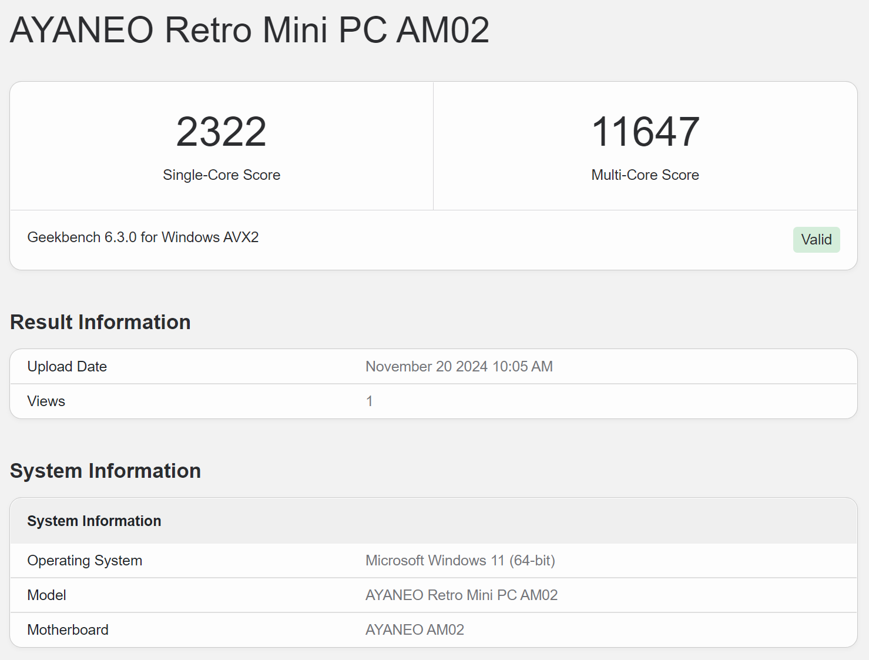Select the Operating System row label

(x=85, y=561)
